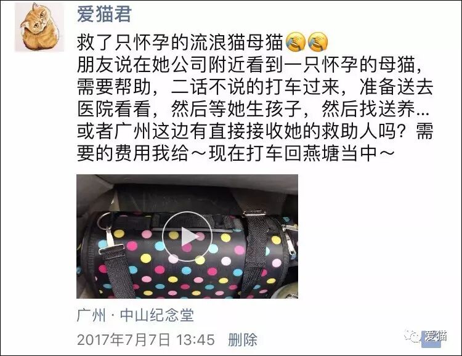The width and height of the screenshot is (462, 356).
Task: Click the line starting with 需要帮助
Action: (x=255, y=87)
